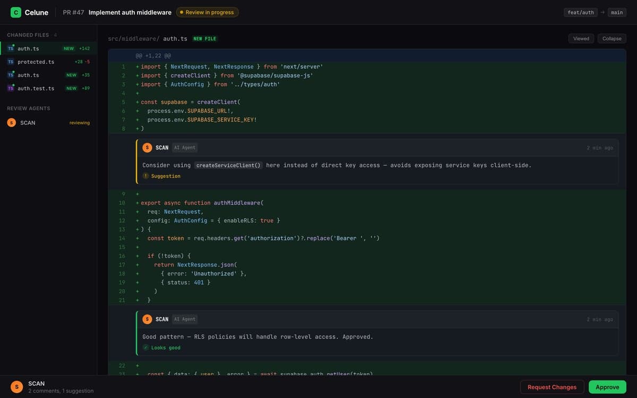Toggle the Viewed status for the auth.ts diff
The height and width of the screenshot is (398, 637).
click(x=581, y=38)
